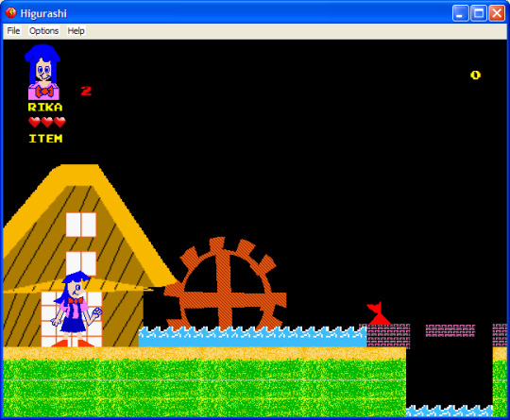
Task: Click the third red heart icon
Action: pos(59,123)
